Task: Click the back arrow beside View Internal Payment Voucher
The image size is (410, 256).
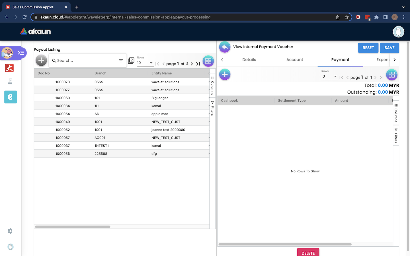Action: coord(225,47)
